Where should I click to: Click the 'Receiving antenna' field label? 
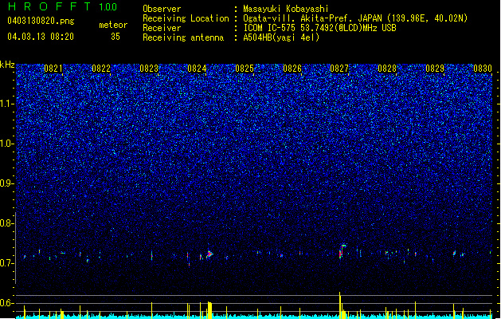click(183, 37)
